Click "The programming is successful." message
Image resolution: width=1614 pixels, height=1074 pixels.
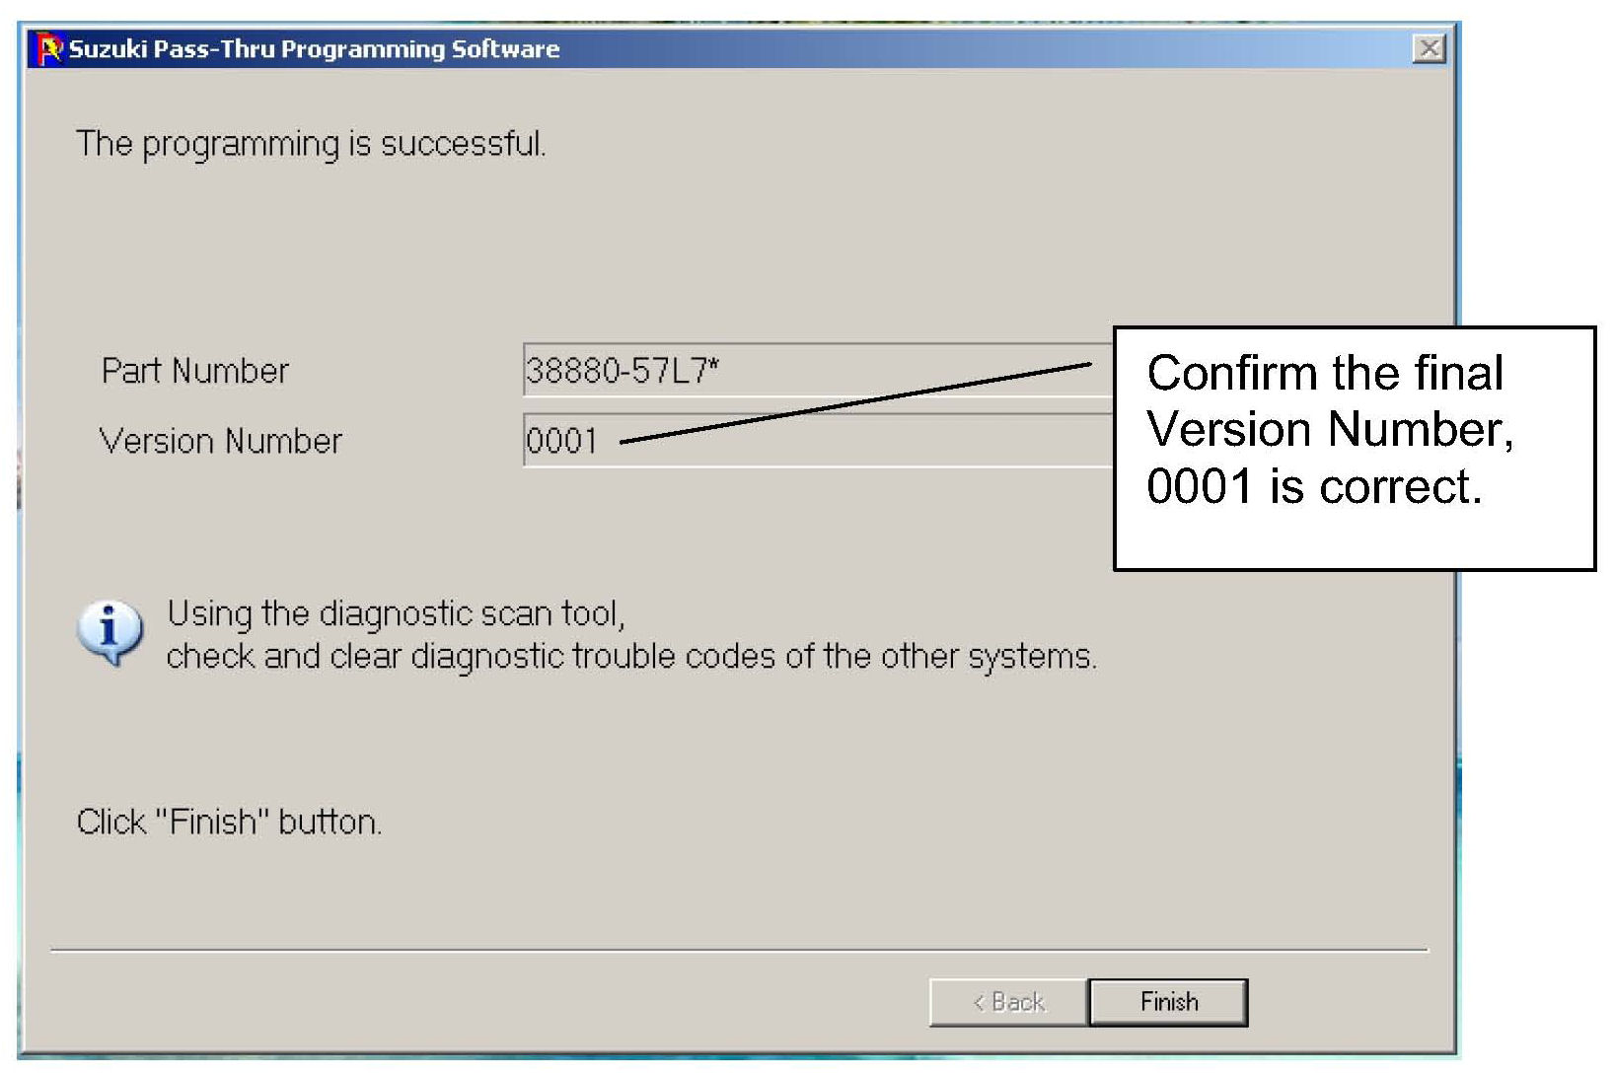[311, 144]
